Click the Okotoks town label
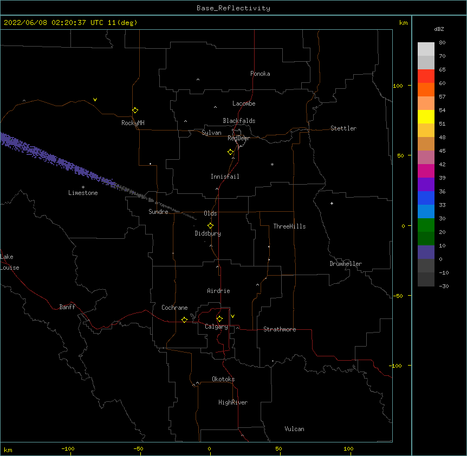 point(223,379)
